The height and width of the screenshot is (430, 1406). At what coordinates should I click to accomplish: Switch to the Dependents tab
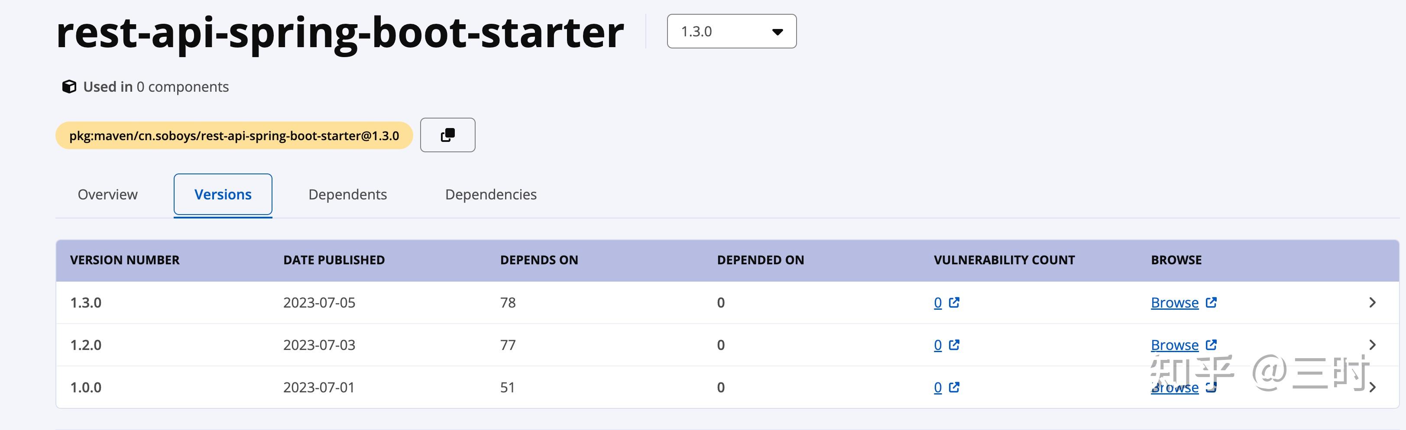click(x=348, y=194)
